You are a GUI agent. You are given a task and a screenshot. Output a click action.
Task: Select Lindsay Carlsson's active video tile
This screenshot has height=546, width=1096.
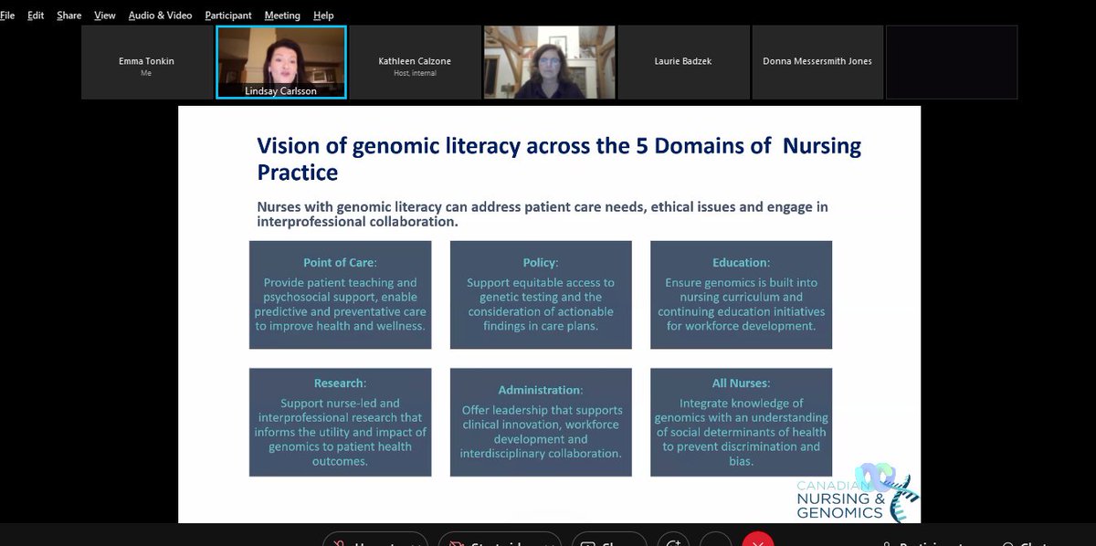pyautogui.click(x=281, y=62)
